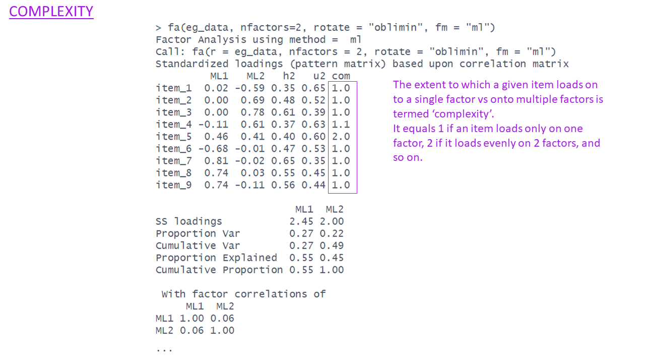The width and height of the screenshot is (645, 363).
Task: Select the "Proportion Var" row label
Action: [x=198, y=233]
